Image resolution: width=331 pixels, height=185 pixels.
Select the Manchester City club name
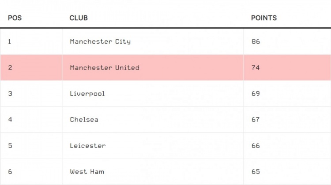tap(100, 41)
